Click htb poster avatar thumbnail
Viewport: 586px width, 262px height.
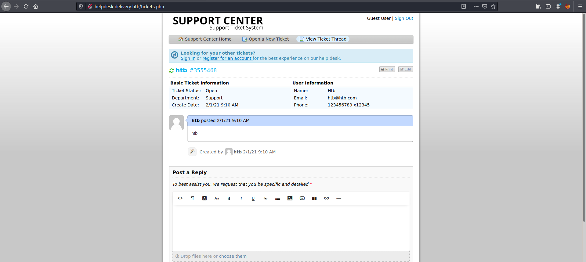[x=176, y=123]
